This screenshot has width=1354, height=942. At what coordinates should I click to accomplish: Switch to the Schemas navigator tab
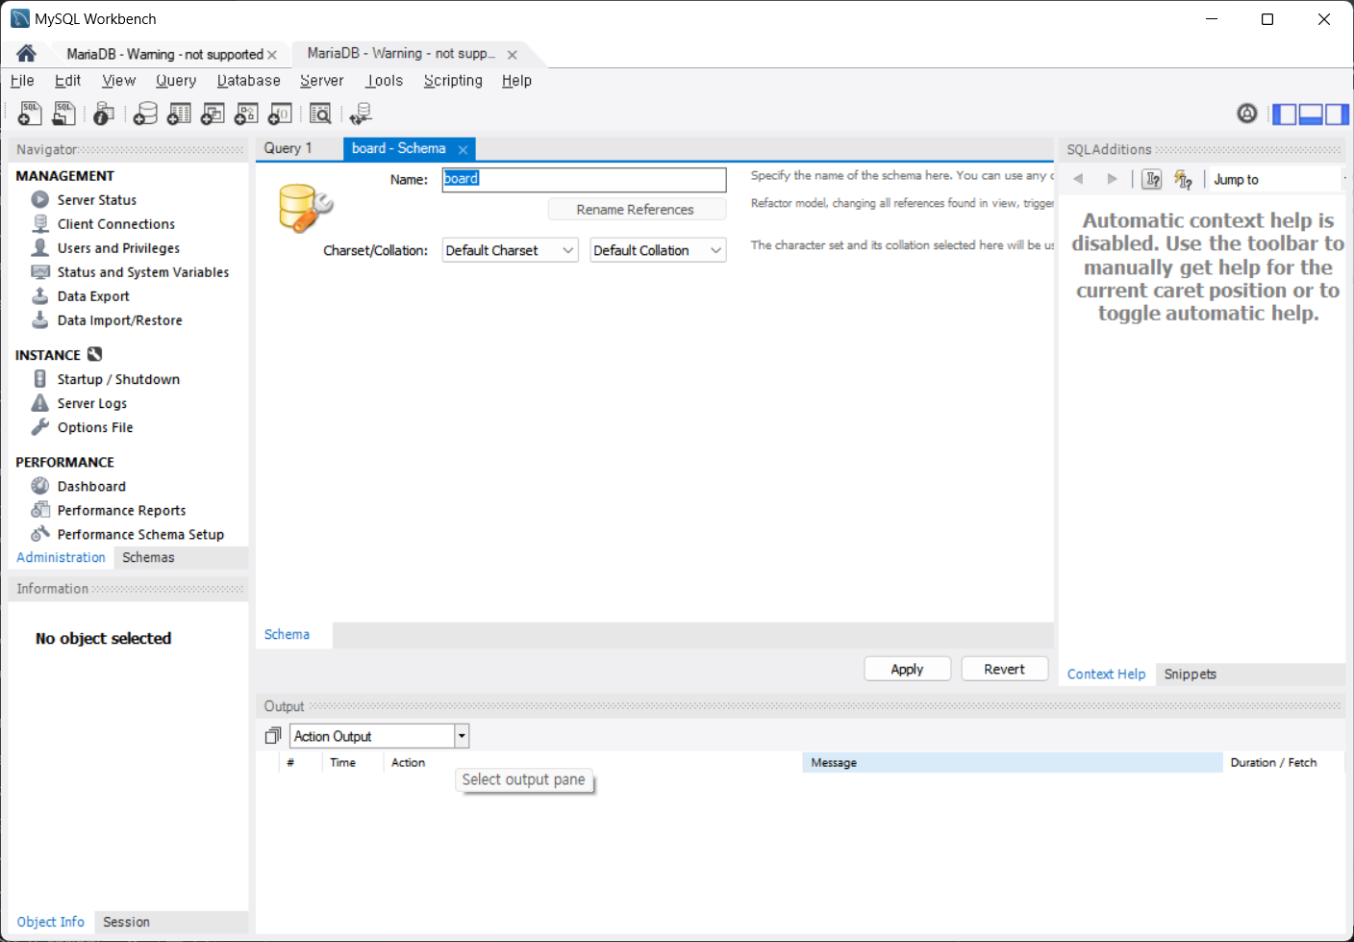click(x=148, y=557)
